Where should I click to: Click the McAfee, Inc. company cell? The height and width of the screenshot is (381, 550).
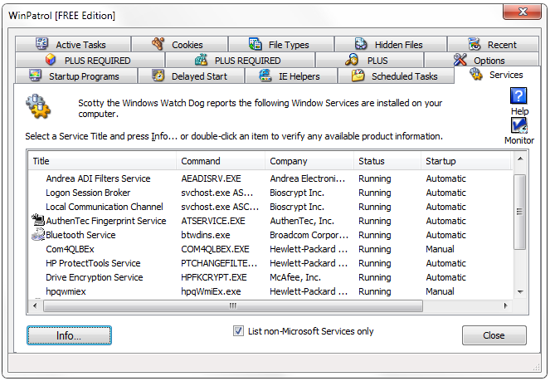pos(295,277)
